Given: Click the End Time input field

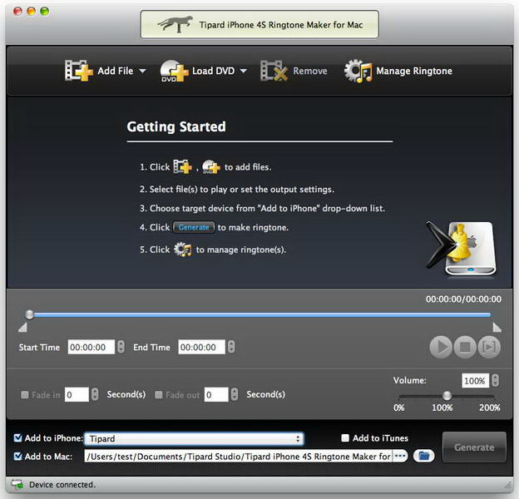Looking at the screenshot, I should (x=201, y=347).
